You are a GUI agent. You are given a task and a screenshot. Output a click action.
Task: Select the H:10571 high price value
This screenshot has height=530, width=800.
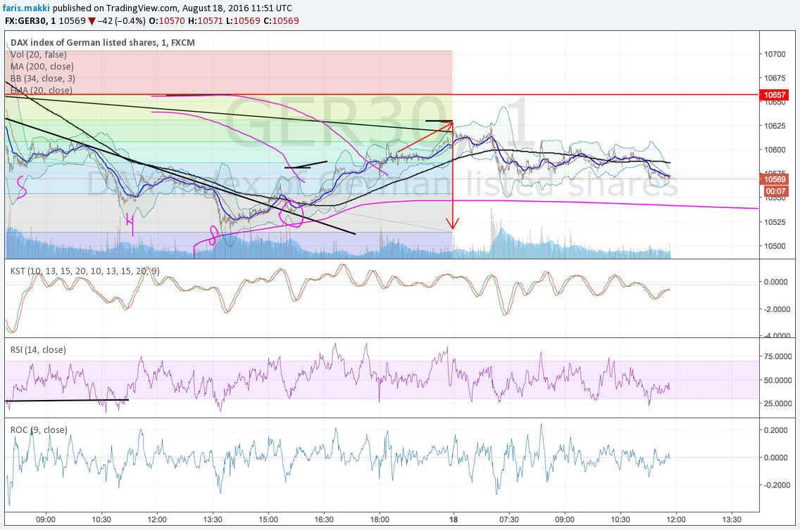[206, 21]
